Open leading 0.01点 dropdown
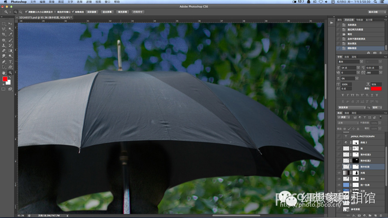 tap(381, 67)
